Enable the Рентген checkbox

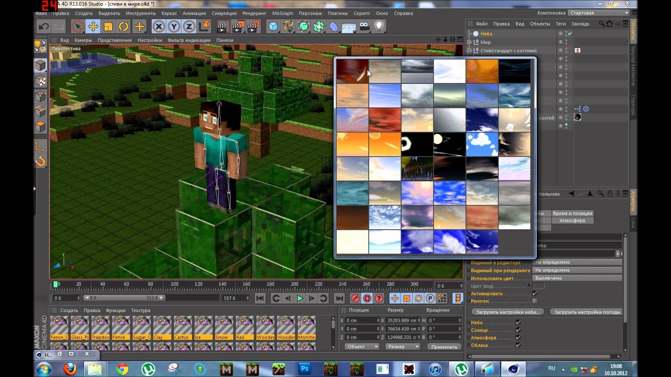point(535,301)
